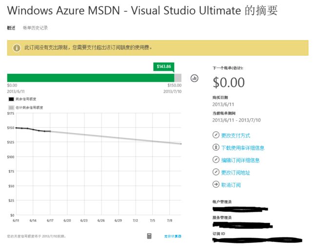This screenshot has width=317, height=246.
Task: Click the 6/17 x-axis label
Action: coord(50,221)
